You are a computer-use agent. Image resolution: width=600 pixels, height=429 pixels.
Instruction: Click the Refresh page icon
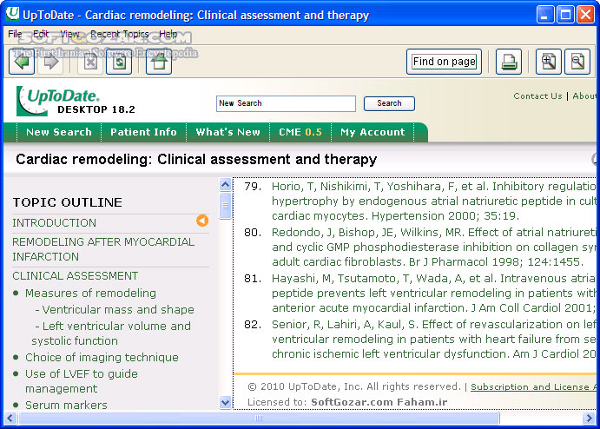tap(119, 62)
